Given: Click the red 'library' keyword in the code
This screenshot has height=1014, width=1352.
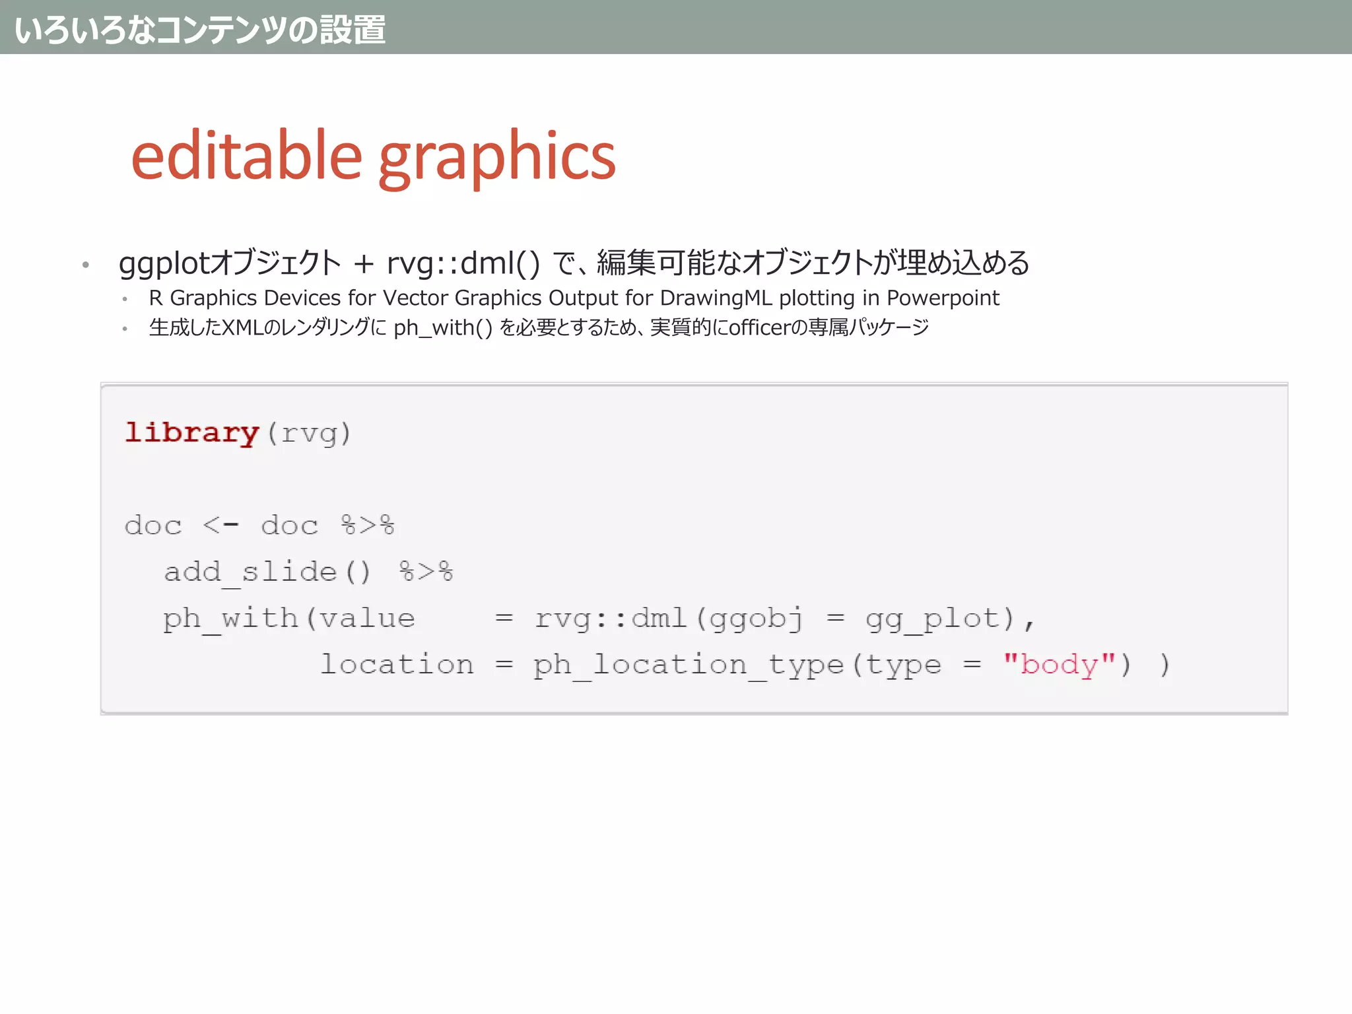Looking at the screenshot, I should pos(191,433).
